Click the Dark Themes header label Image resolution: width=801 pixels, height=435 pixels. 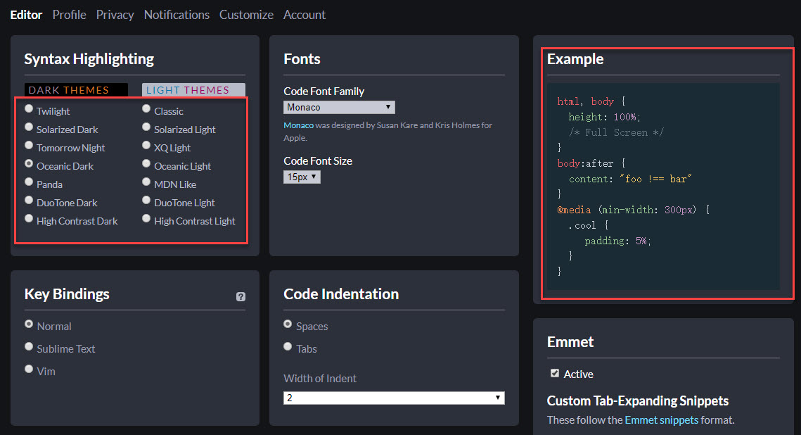[76, 90]
